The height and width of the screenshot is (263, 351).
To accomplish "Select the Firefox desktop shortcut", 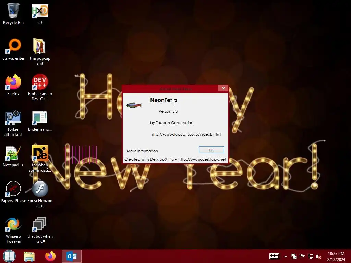I will coord(13,85).
